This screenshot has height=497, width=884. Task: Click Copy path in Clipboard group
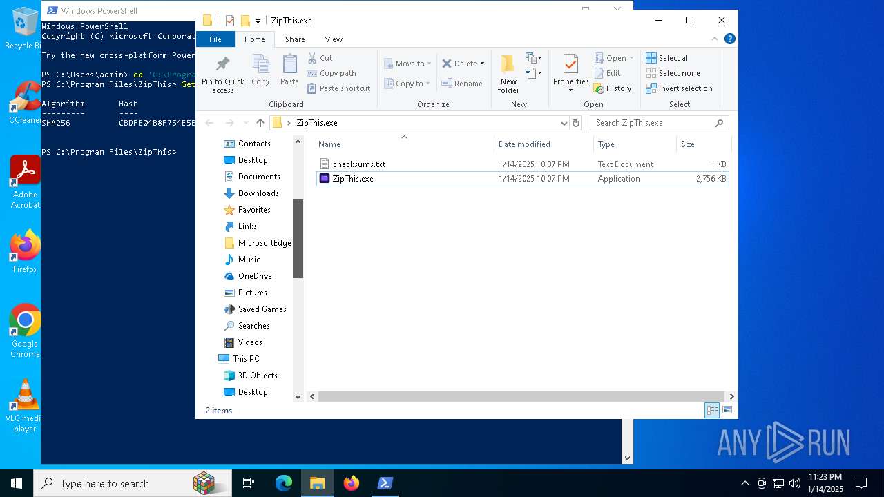(x=331, y=73)
